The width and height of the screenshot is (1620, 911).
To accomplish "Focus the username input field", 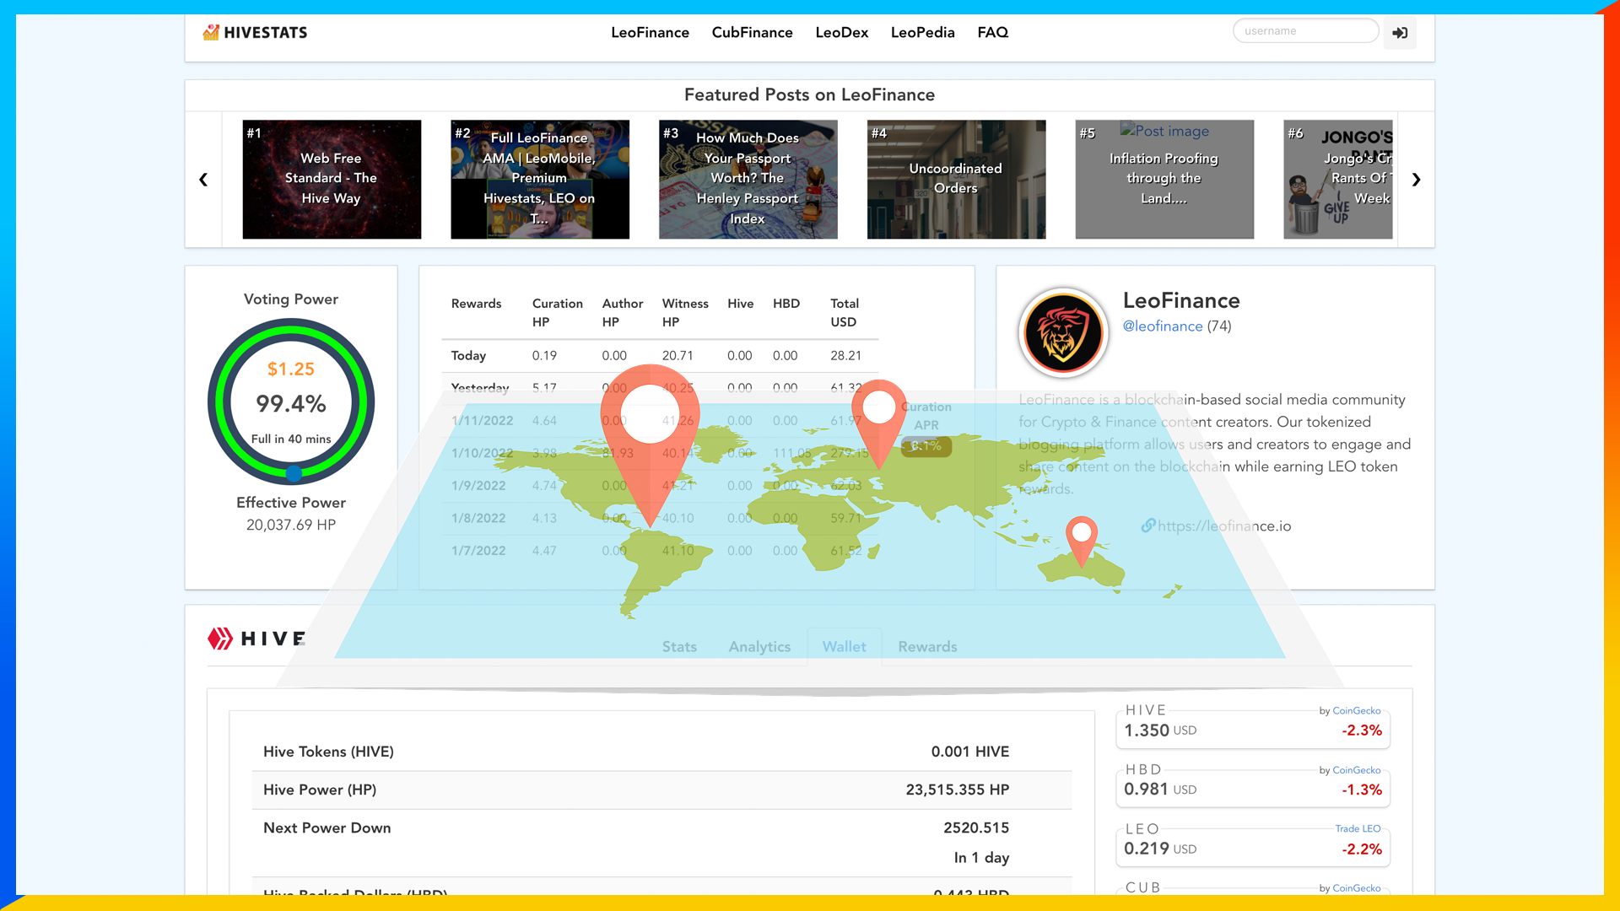I will (x=1305, y=31).
